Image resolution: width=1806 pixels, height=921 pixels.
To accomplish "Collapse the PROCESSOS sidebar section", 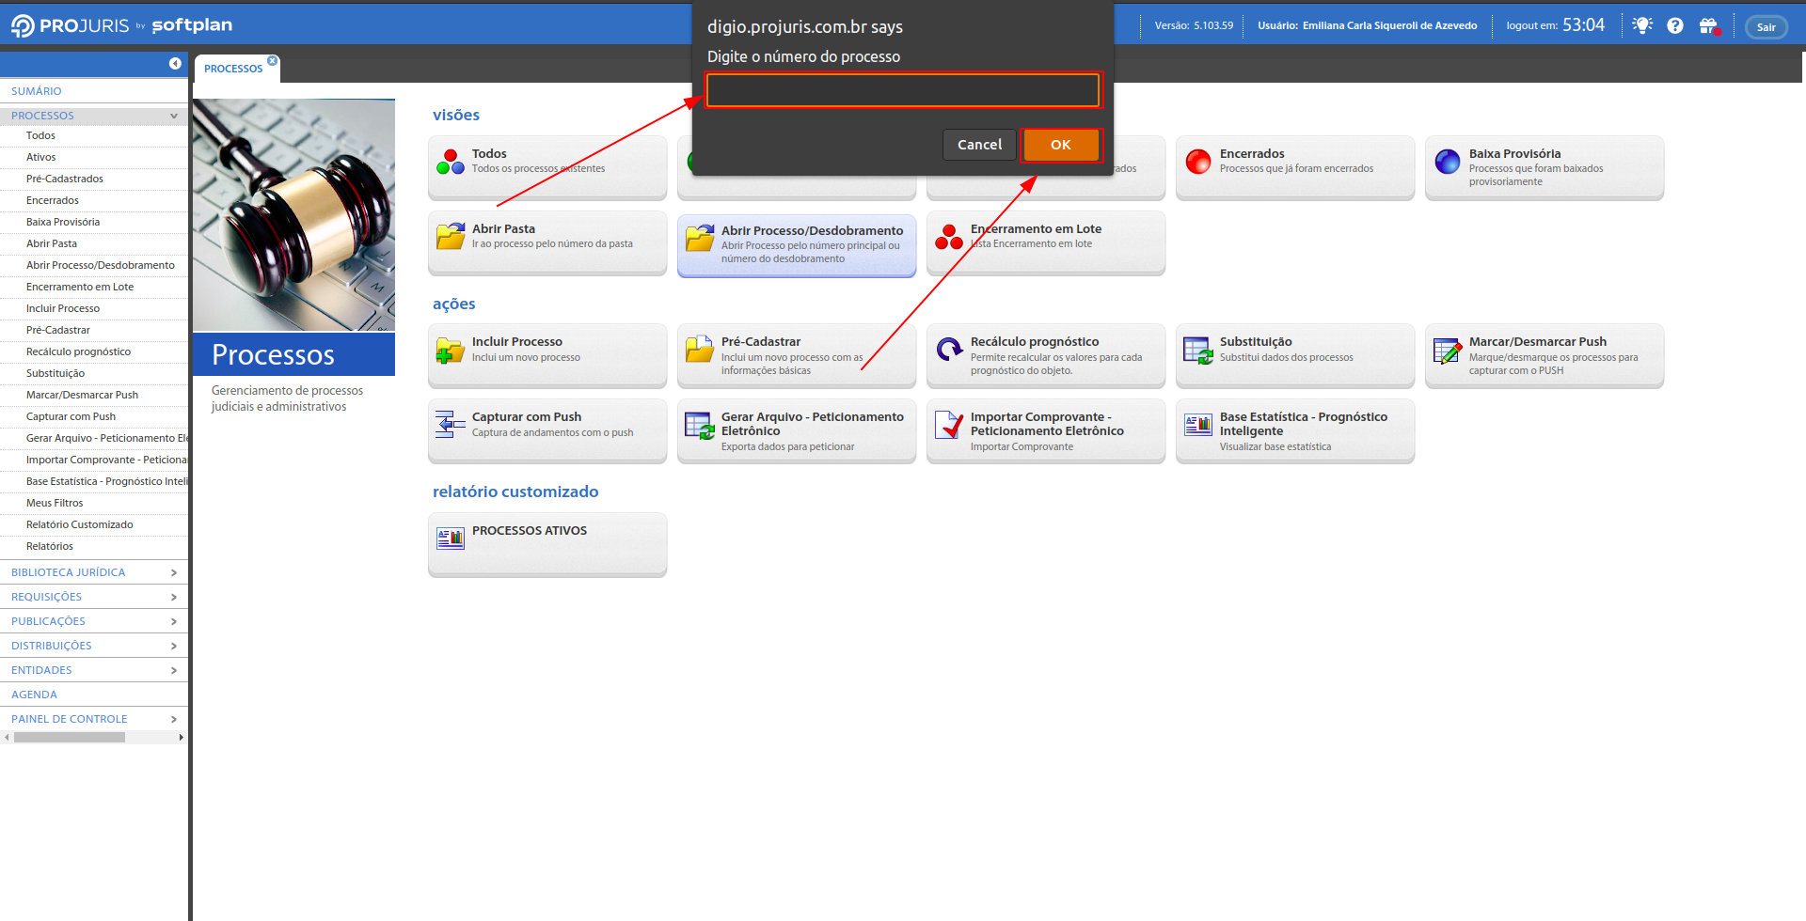I will coord(173,116).
